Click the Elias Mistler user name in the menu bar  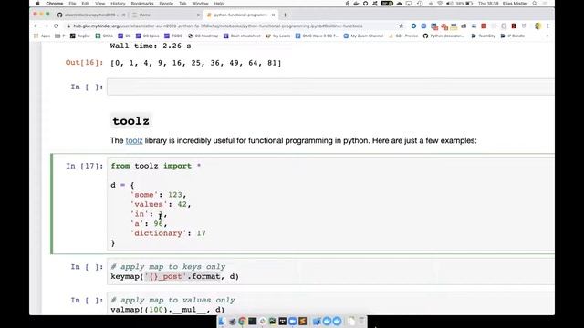point(515,4)
